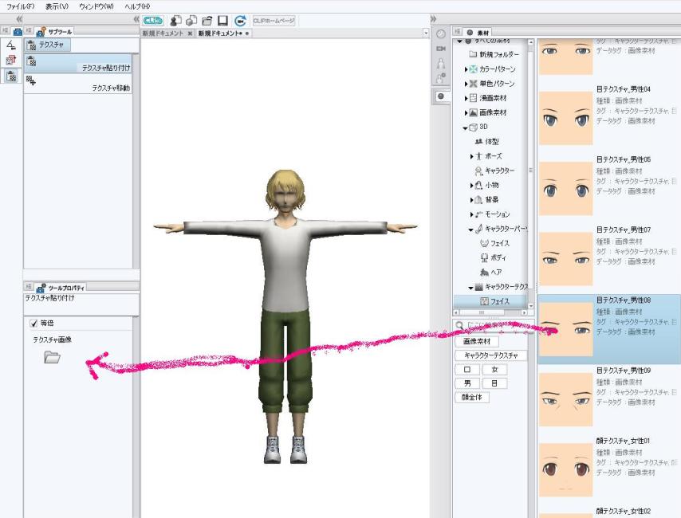Image resolution: width=681 pixels, height=518 pixels.
Task: Select テクスチャ移動 sub tool
Action: [78, 87]
